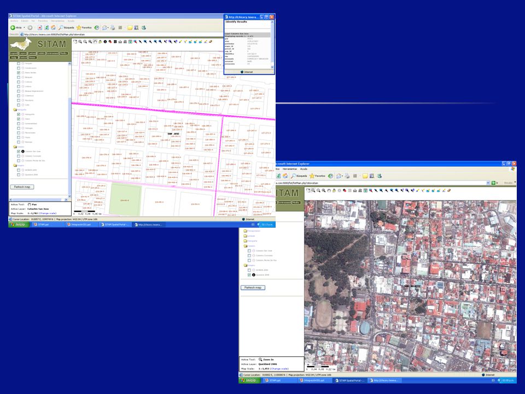Open Herramientas menu in satellite window
Viewport: 525px width, 394px height.
[290, 169]
